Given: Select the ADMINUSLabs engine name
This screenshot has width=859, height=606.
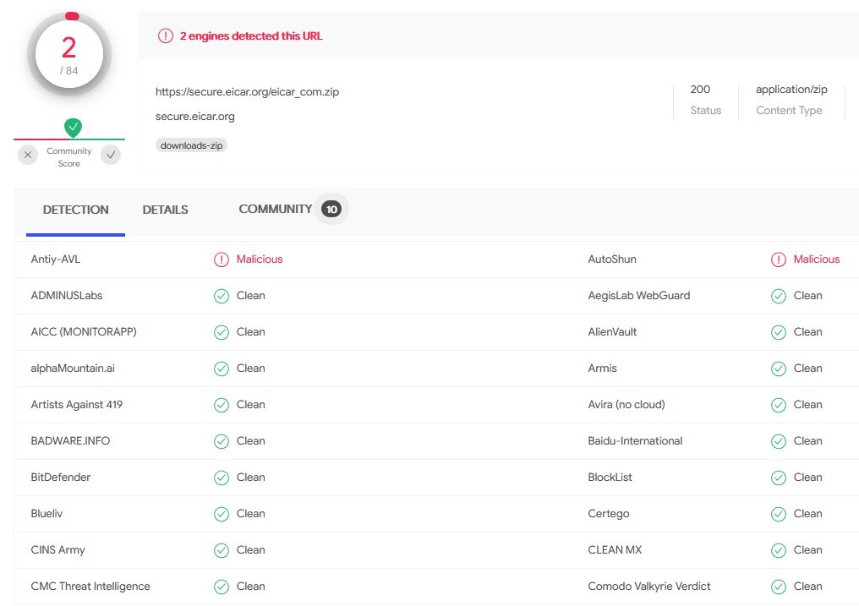Looking at the screenshot, I should (x=66, y=296).
